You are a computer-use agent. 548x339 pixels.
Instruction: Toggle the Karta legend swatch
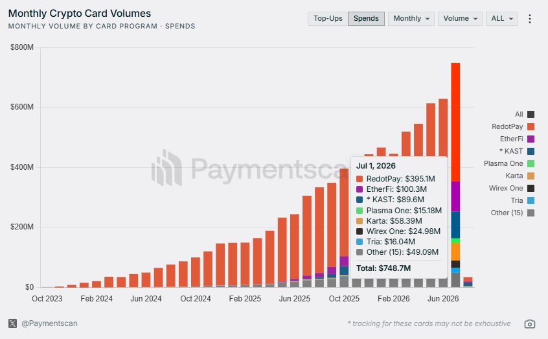coord(531,176)
